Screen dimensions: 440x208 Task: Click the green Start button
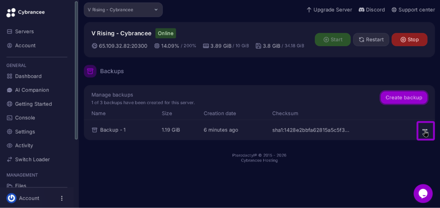coord(333,40)
